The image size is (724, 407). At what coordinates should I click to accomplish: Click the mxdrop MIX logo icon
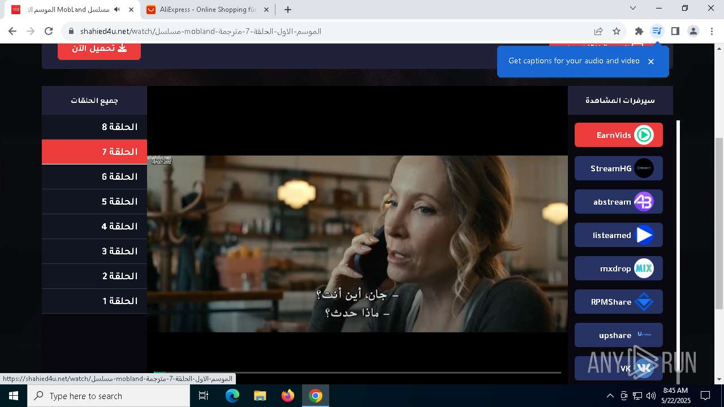click(644, 269)
